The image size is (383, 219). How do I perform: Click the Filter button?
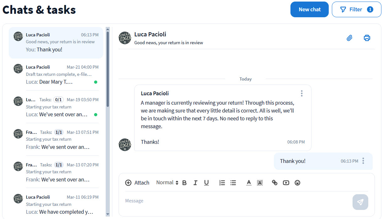coord(356,9)
